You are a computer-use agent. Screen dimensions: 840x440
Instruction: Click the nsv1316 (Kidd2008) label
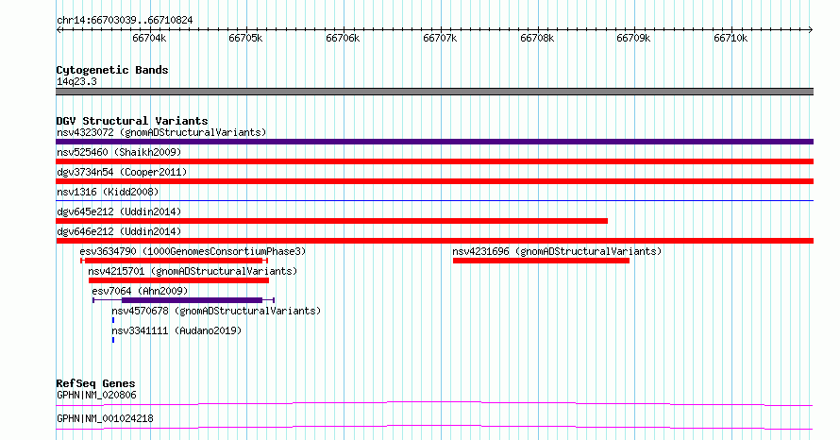(x=108, y=192)
